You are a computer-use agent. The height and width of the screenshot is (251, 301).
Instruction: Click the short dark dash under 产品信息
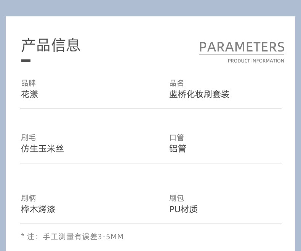[x=26, y=61]
